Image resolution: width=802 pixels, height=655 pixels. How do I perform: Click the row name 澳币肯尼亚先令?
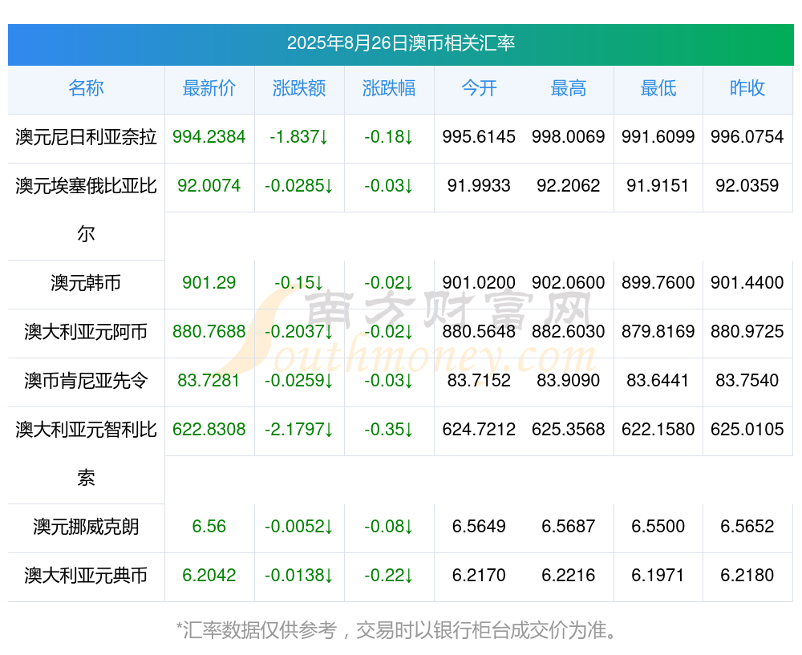click(86, 381)
